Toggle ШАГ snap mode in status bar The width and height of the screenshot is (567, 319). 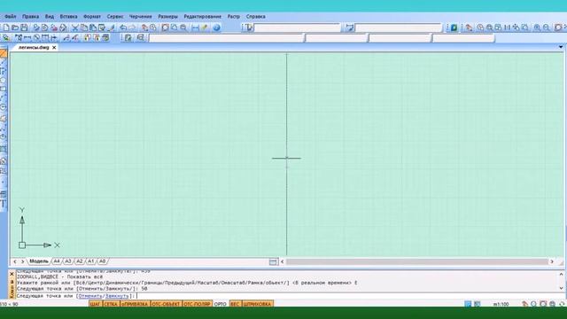tap(96, 304)
